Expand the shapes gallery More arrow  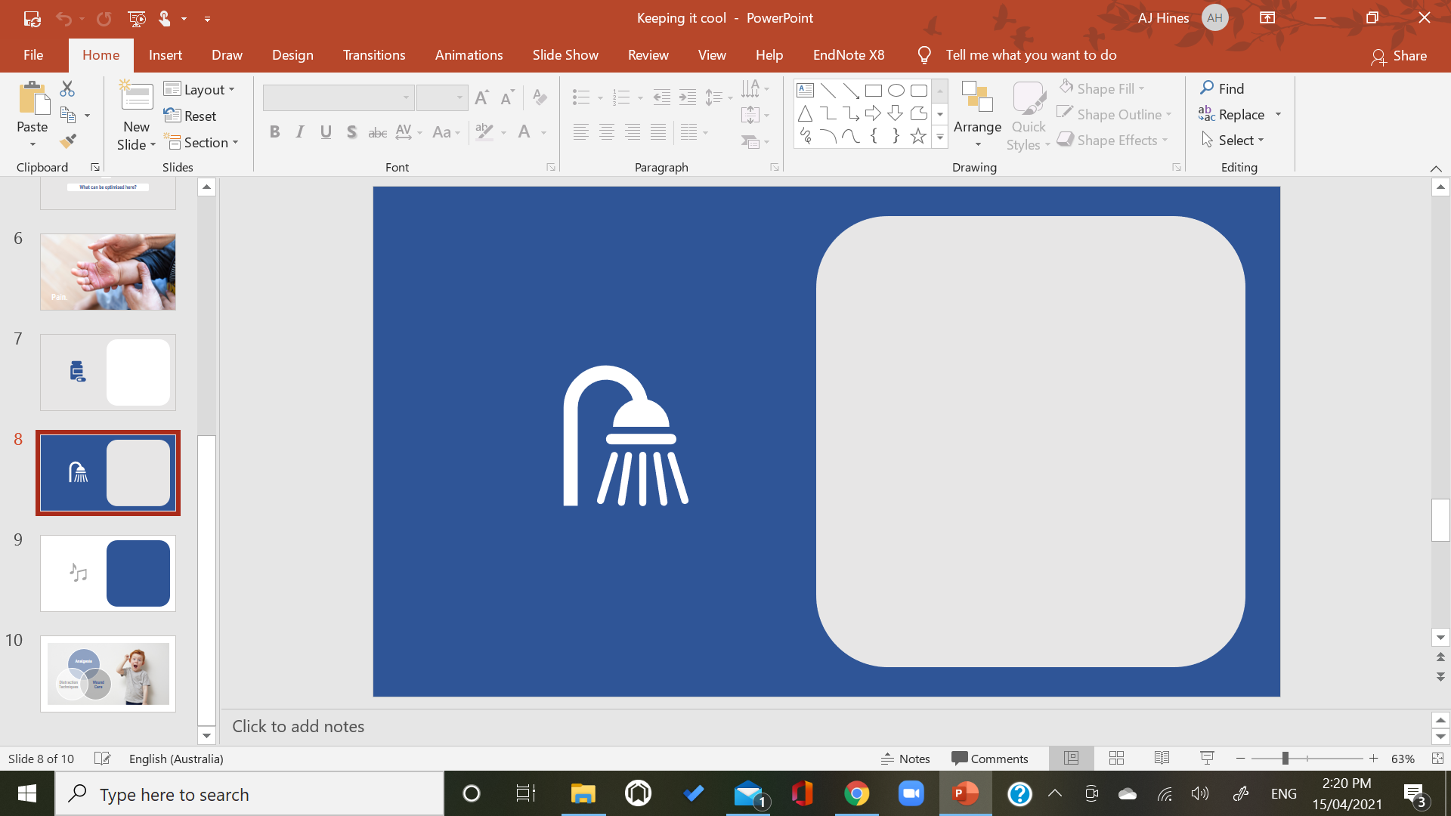click(x=940, y=138)
